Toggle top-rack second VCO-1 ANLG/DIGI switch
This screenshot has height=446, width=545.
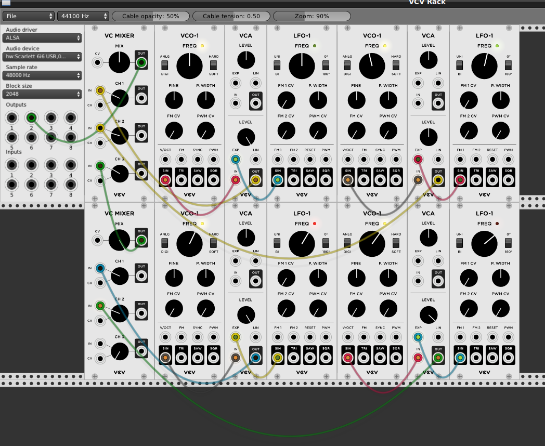tap(347, 65)
